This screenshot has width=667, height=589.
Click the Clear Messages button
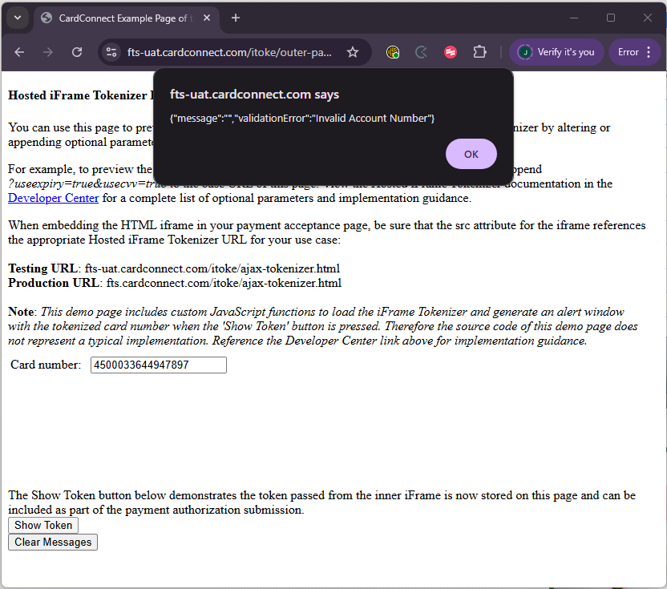point(53,543)
